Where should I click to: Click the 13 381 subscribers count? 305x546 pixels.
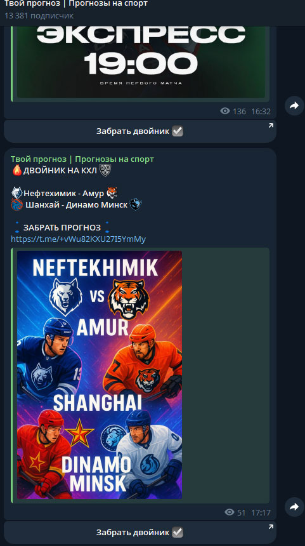[39, 16]
